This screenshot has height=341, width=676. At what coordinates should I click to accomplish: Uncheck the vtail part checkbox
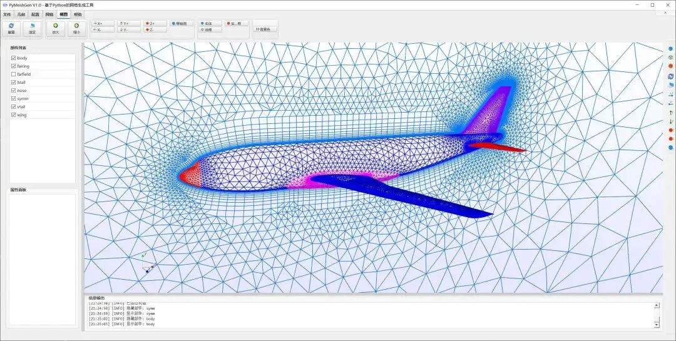[14, 106]
